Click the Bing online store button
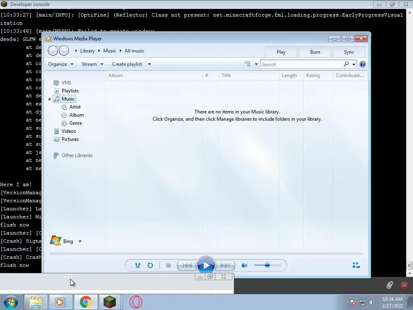Image resolution: width=413 pixels, height=310 pixels. (61, 241)
